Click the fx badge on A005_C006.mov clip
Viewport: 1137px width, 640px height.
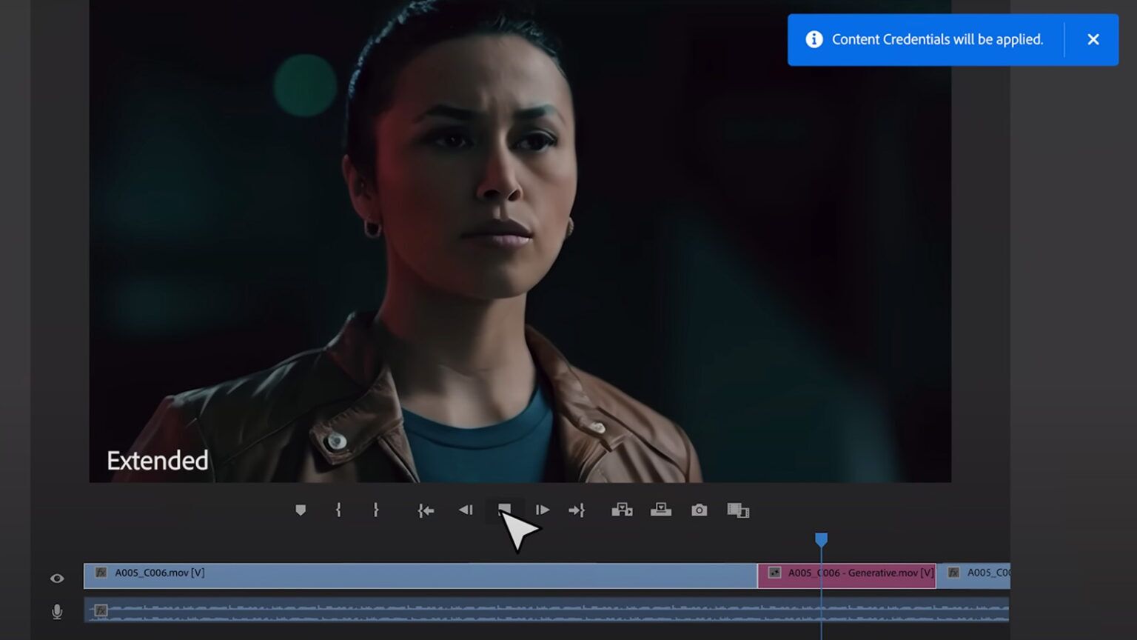point(100,573)
